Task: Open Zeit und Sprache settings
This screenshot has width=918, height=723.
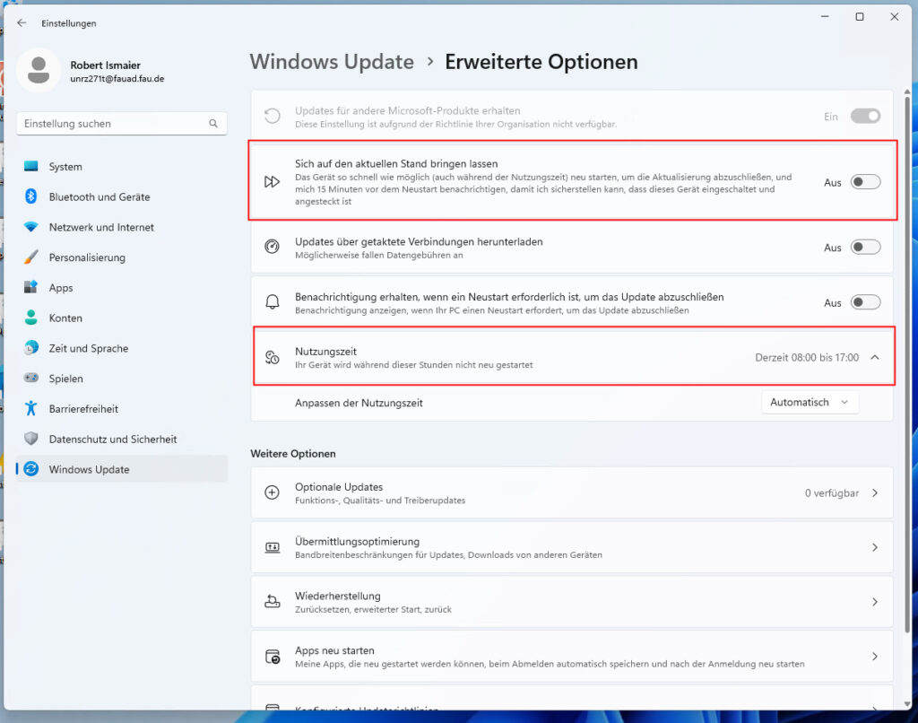Action: (x=88, y=349)
